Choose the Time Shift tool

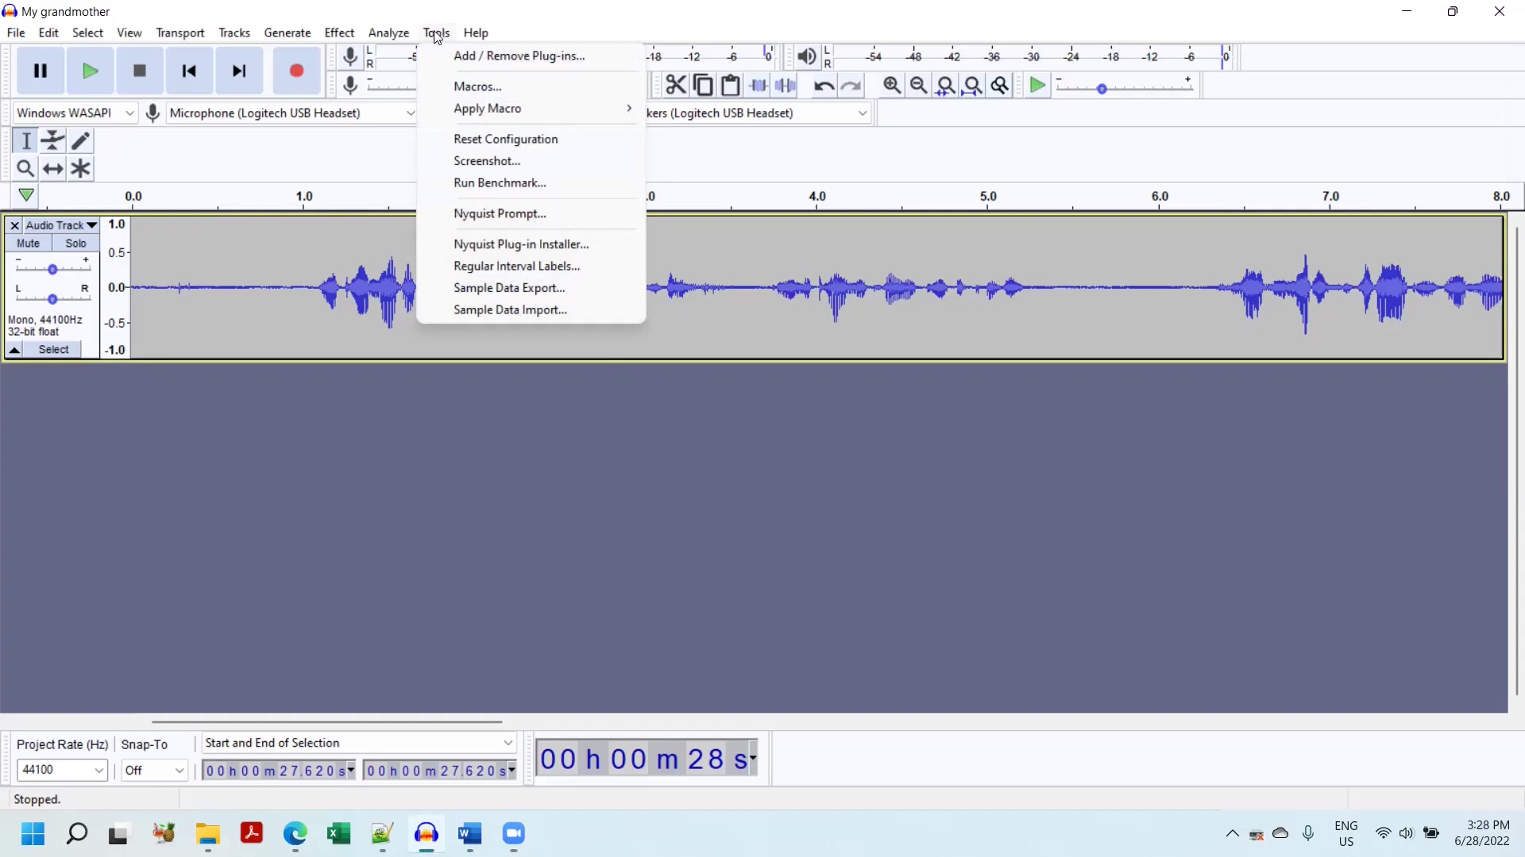pos(53,169)
